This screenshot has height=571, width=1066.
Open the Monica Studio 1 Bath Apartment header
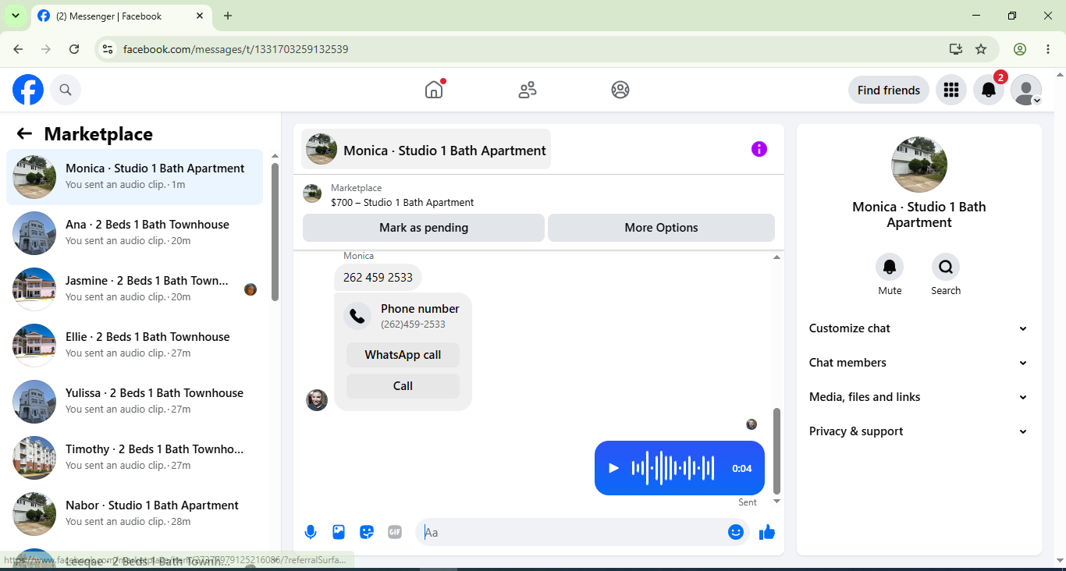pos(426,149)
